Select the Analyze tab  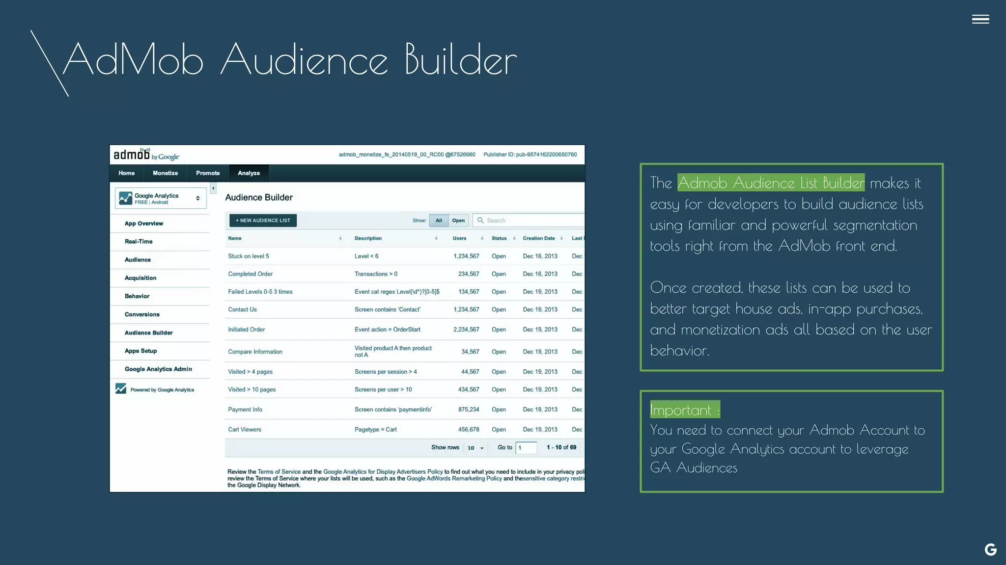click(249, 173)
